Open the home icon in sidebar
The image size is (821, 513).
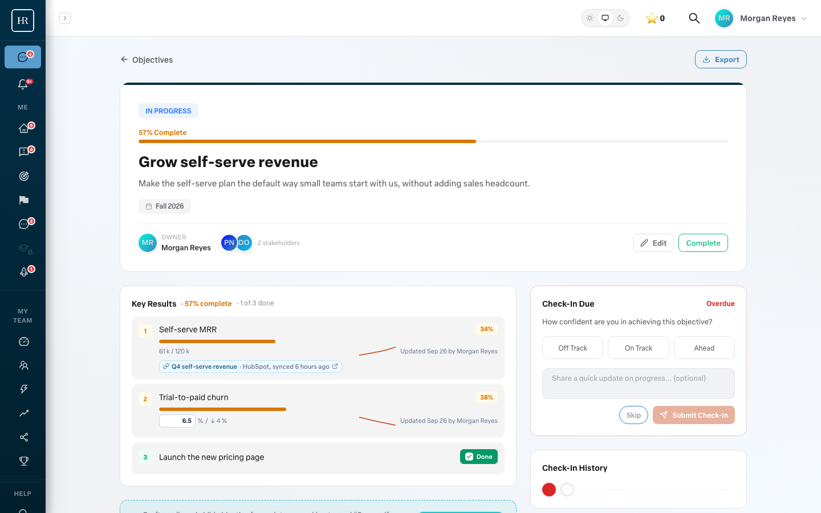click(x=23, y=128)
